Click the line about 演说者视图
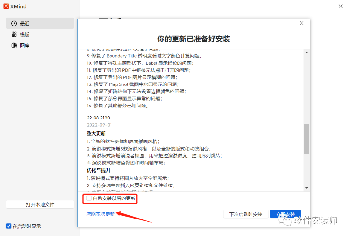This screenshot has height=236, width=349. (x=154, y=156)
